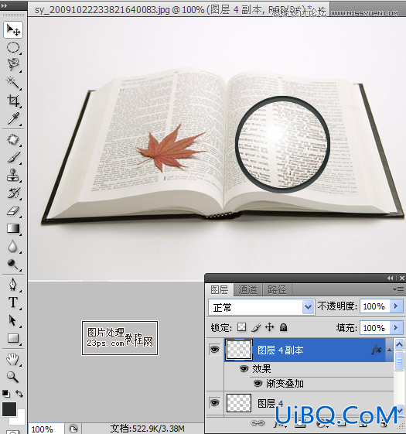Hide the 渐变叠加 gradient overlay effect
406x434 pixels.
tap(258, 384)
